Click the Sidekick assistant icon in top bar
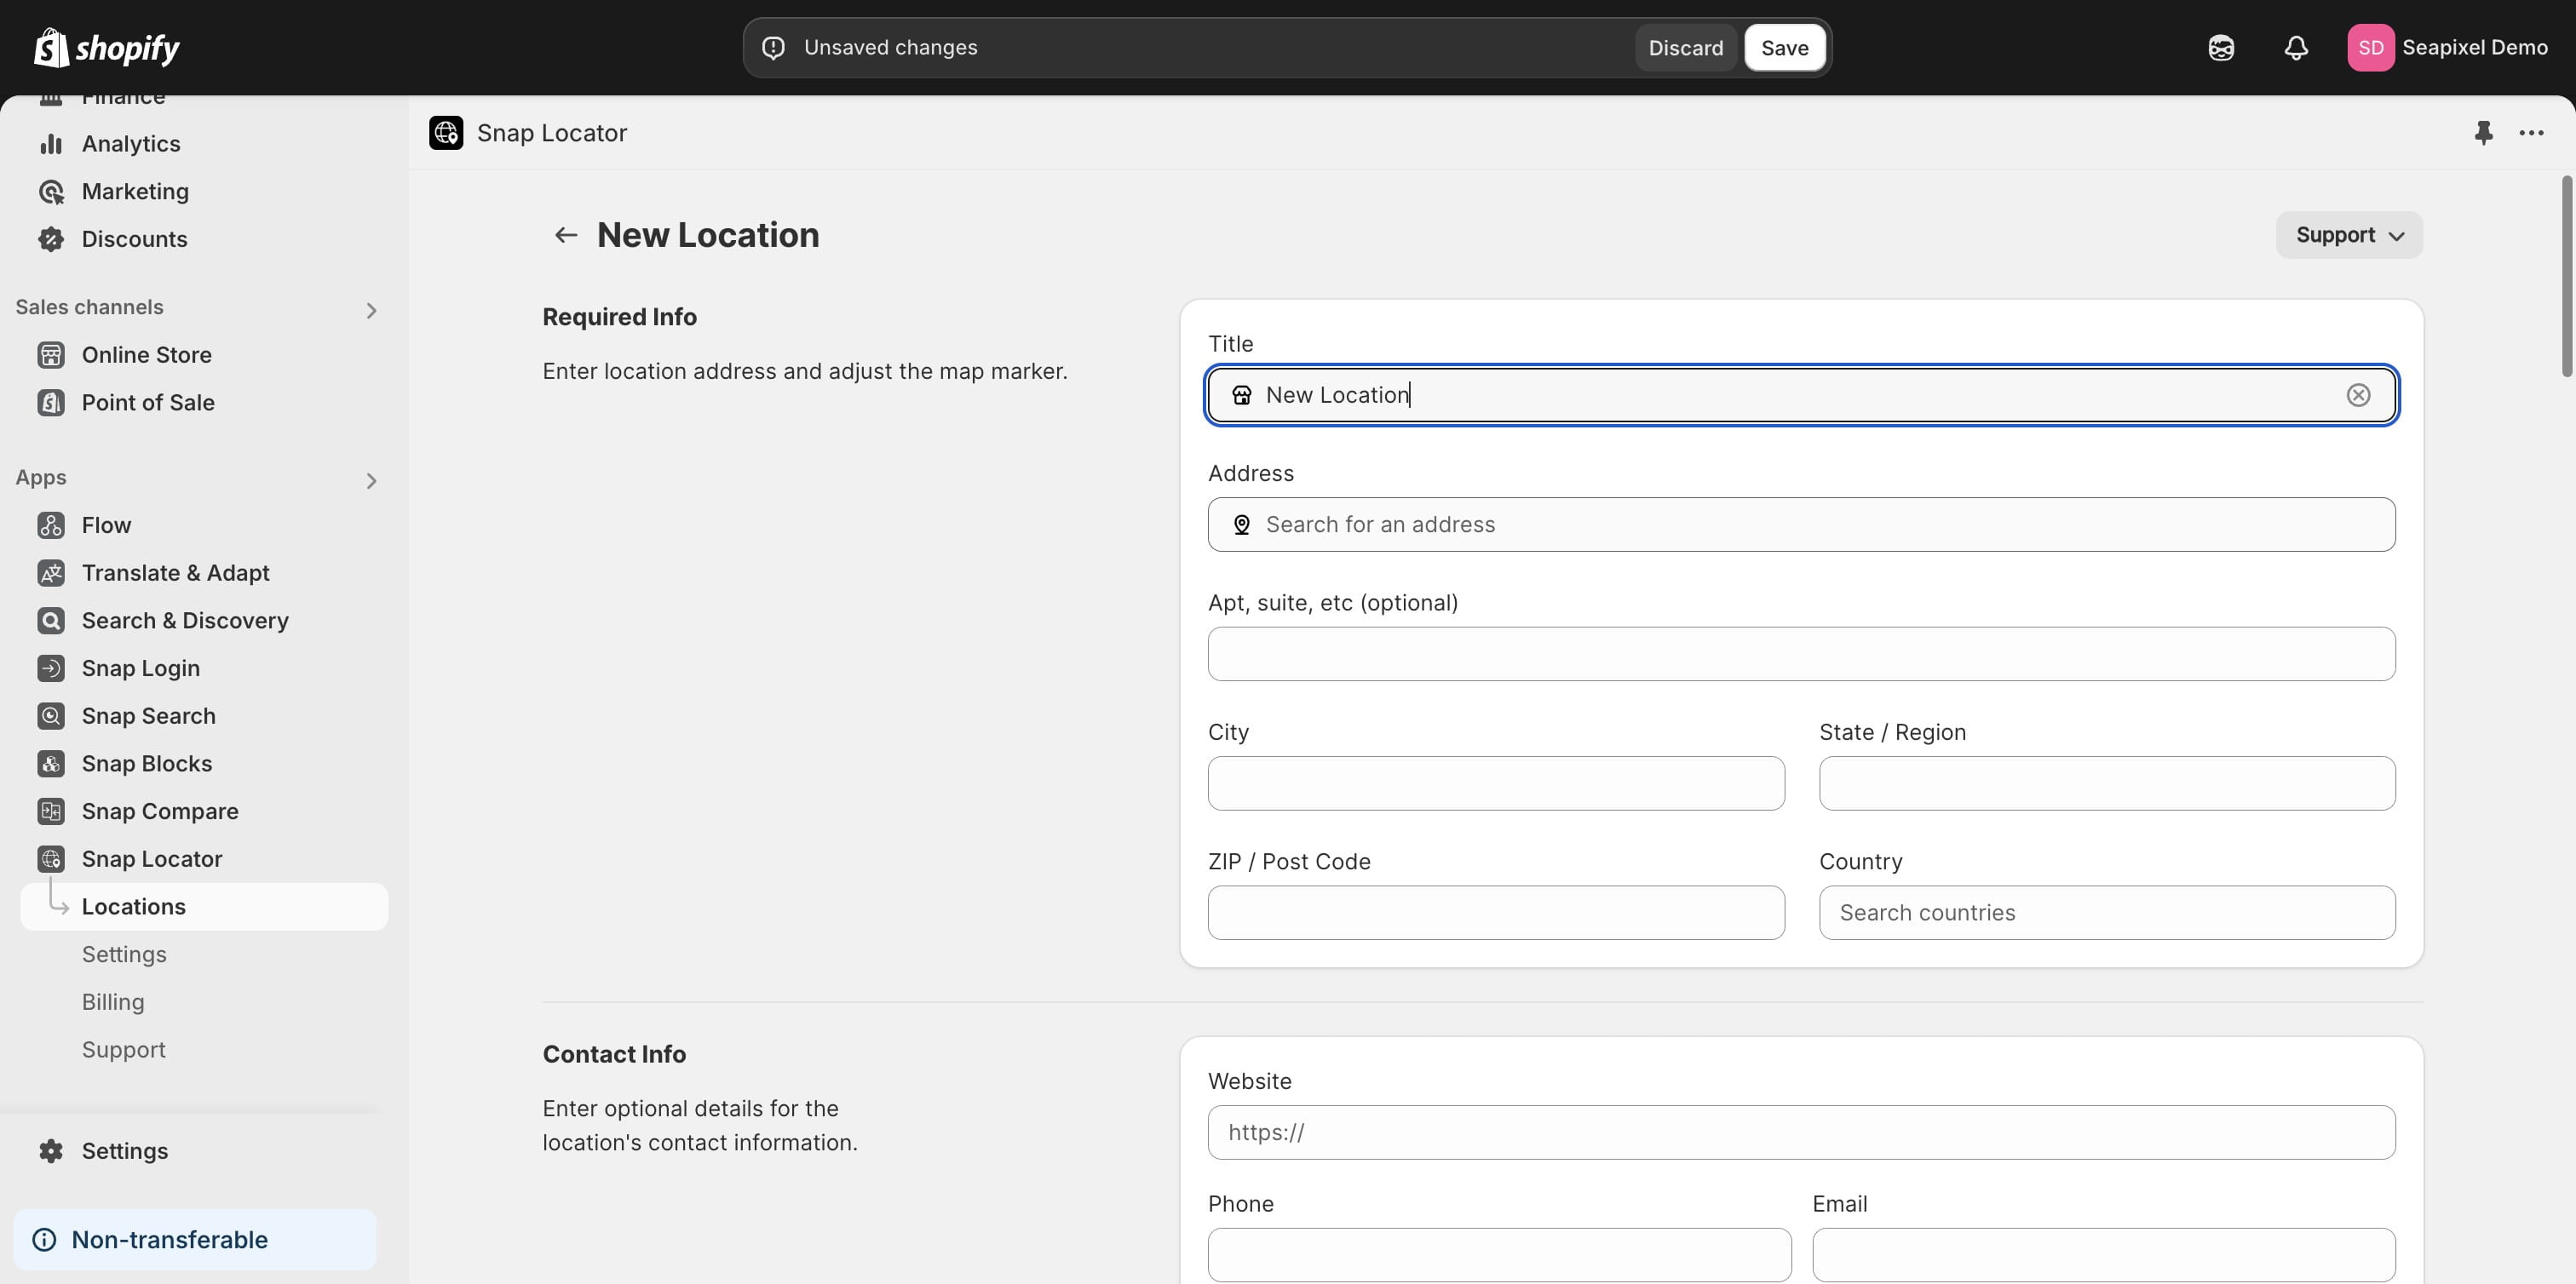The width and height of the screenshot is (2576, 1284). [x=2221, y=48]
